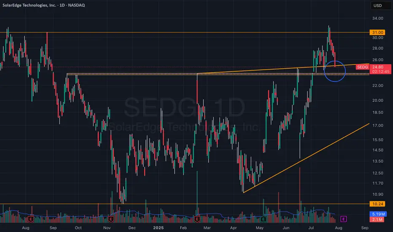
Task: Click the 10.90 price axis label
Action: click(378, 194)
